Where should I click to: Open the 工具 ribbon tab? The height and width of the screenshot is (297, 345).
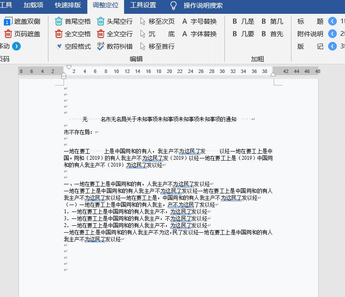tap(6, 5)
